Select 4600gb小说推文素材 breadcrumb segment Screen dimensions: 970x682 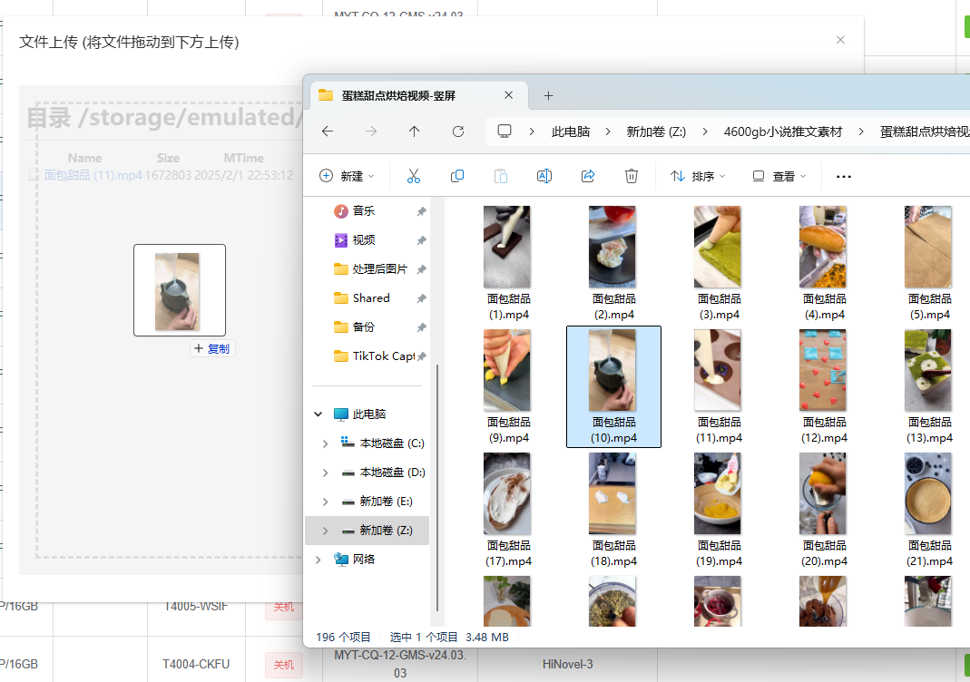(782, 132)
